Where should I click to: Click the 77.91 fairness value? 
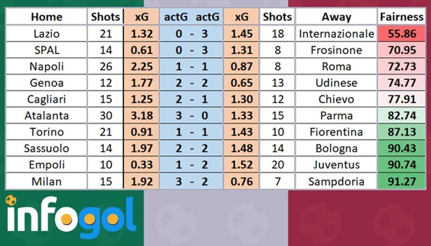coord(401,99)
